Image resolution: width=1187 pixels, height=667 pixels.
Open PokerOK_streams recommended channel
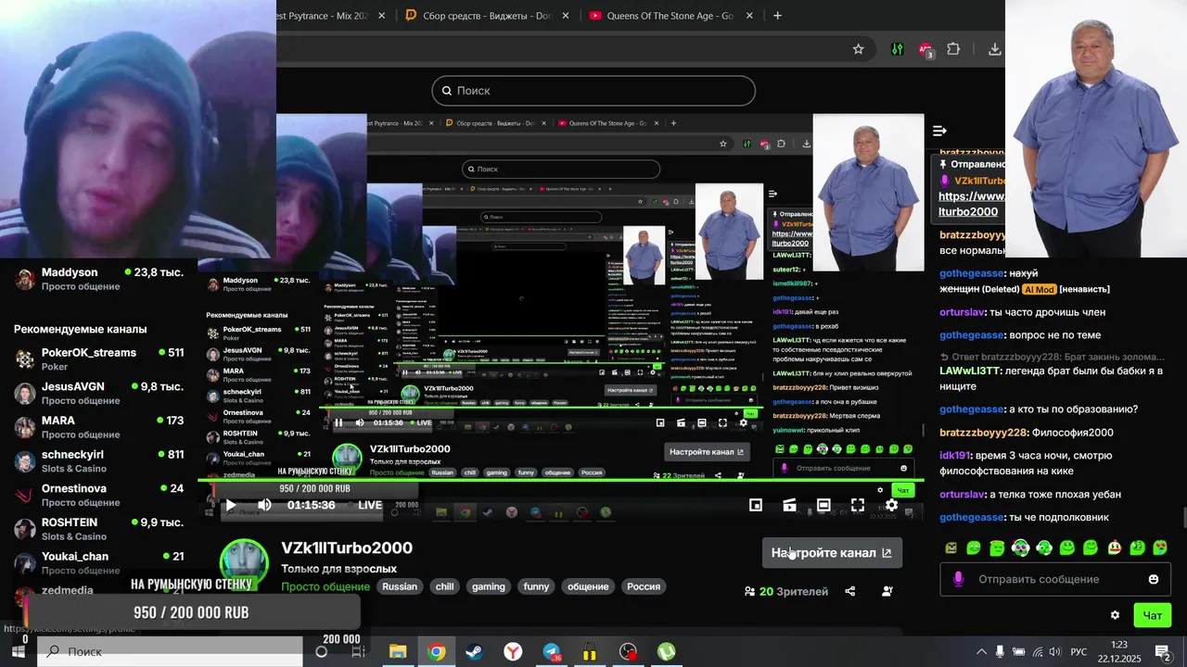point(98,359)
